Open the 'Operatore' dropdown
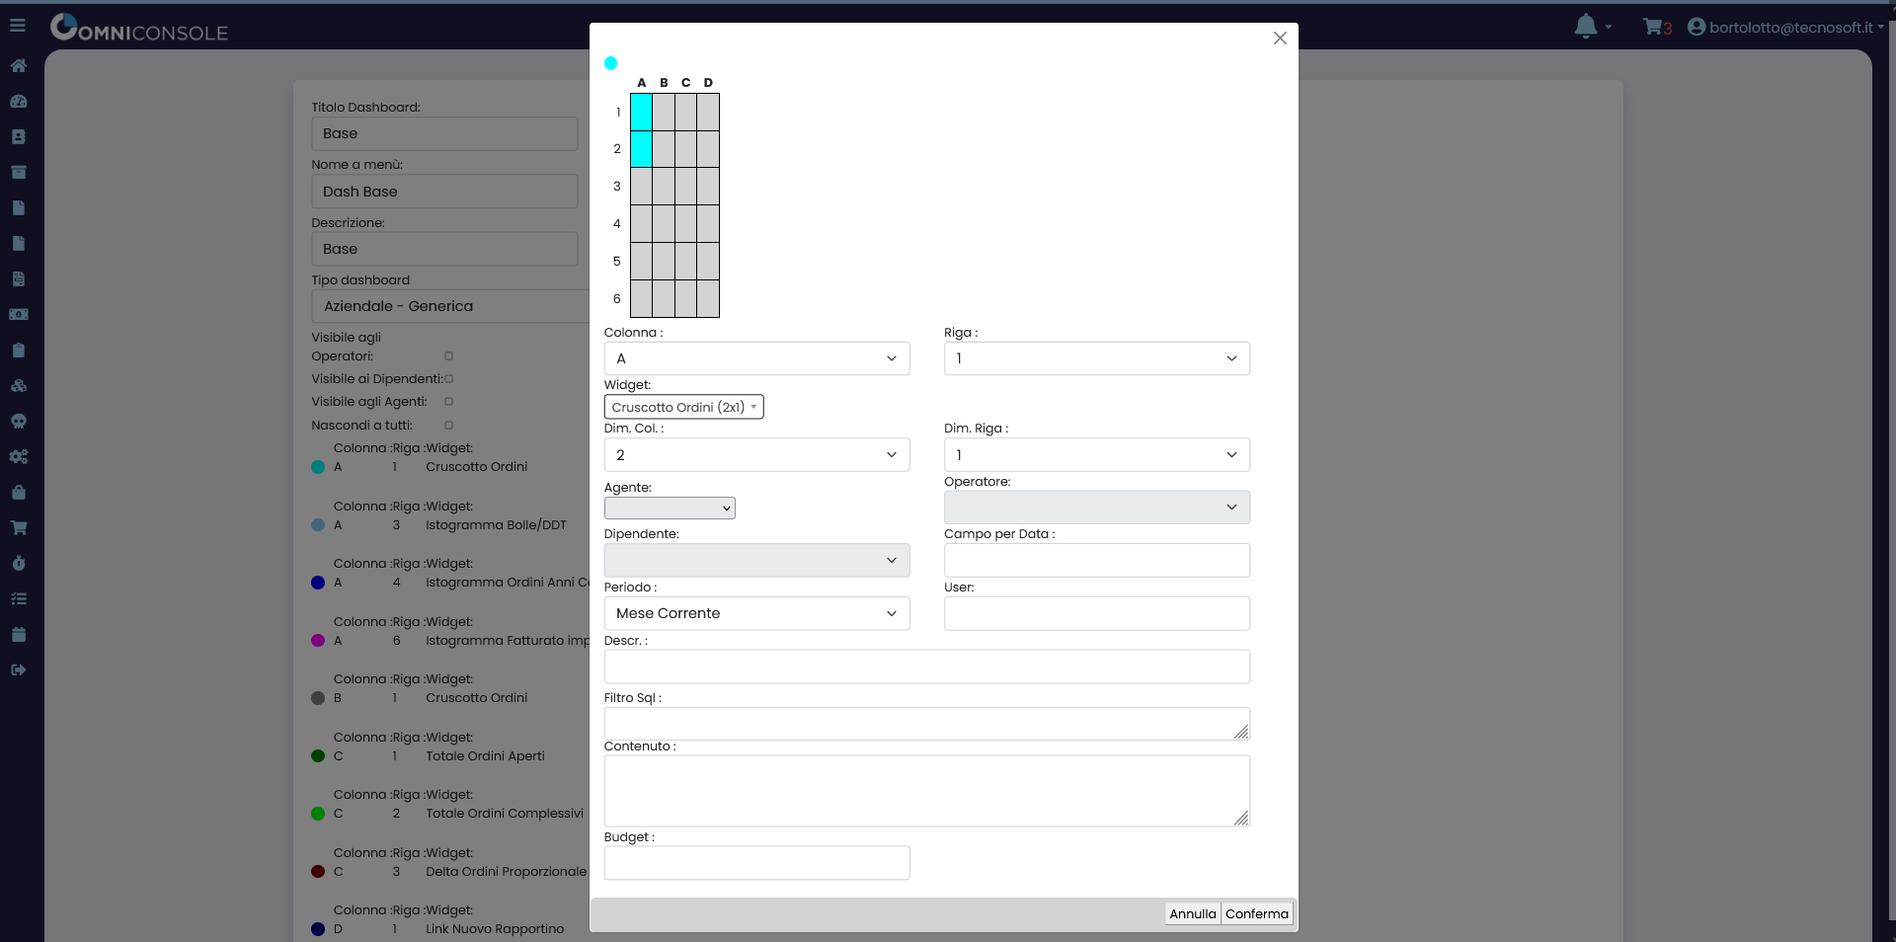 coord(1096,507)
